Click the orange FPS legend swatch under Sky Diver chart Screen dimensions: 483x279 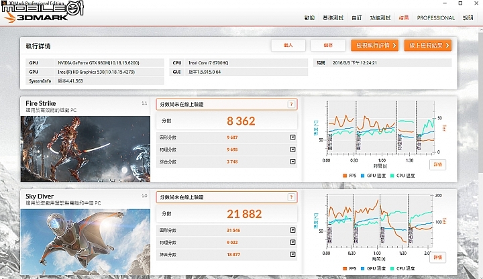tap(345, 268)
